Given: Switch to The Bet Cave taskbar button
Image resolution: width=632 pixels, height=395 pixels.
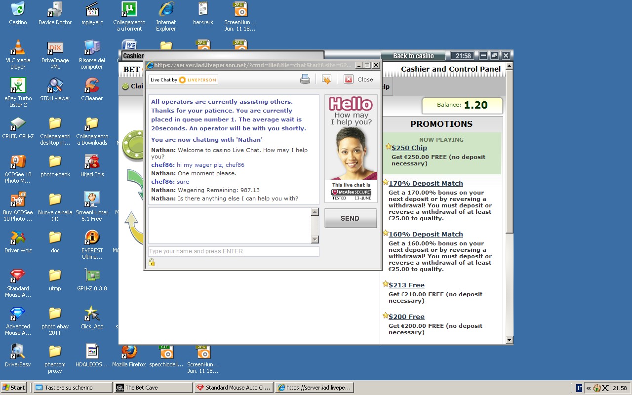Looking at the screenshot, I should pyautogui.click(x=153, y=388).
